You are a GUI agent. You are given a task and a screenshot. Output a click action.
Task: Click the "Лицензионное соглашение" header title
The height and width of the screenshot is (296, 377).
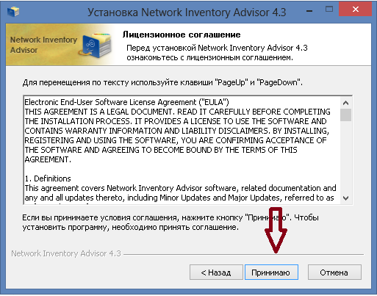pyautogui.click(x=182, y=35)
